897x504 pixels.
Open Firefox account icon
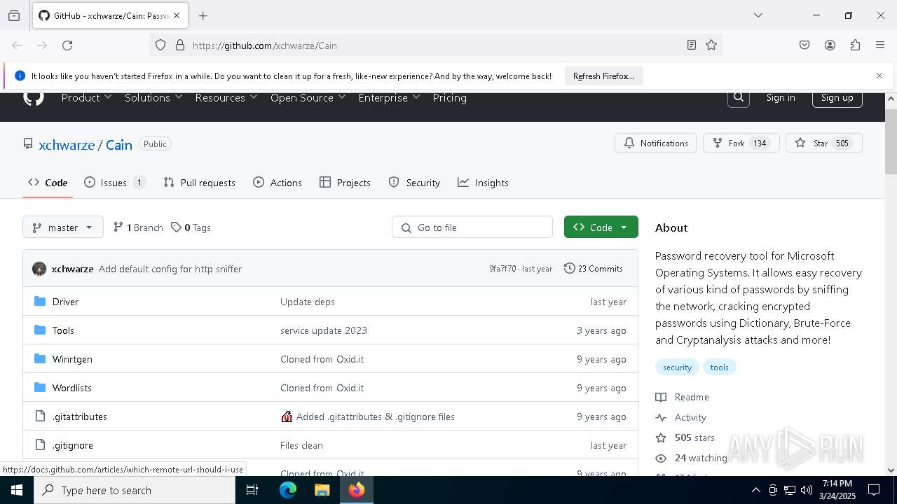pyautogui.click(x=830, y=45)
